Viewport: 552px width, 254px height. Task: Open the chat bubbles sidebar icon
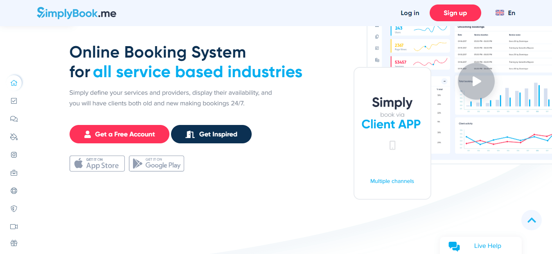pos(14,118)
